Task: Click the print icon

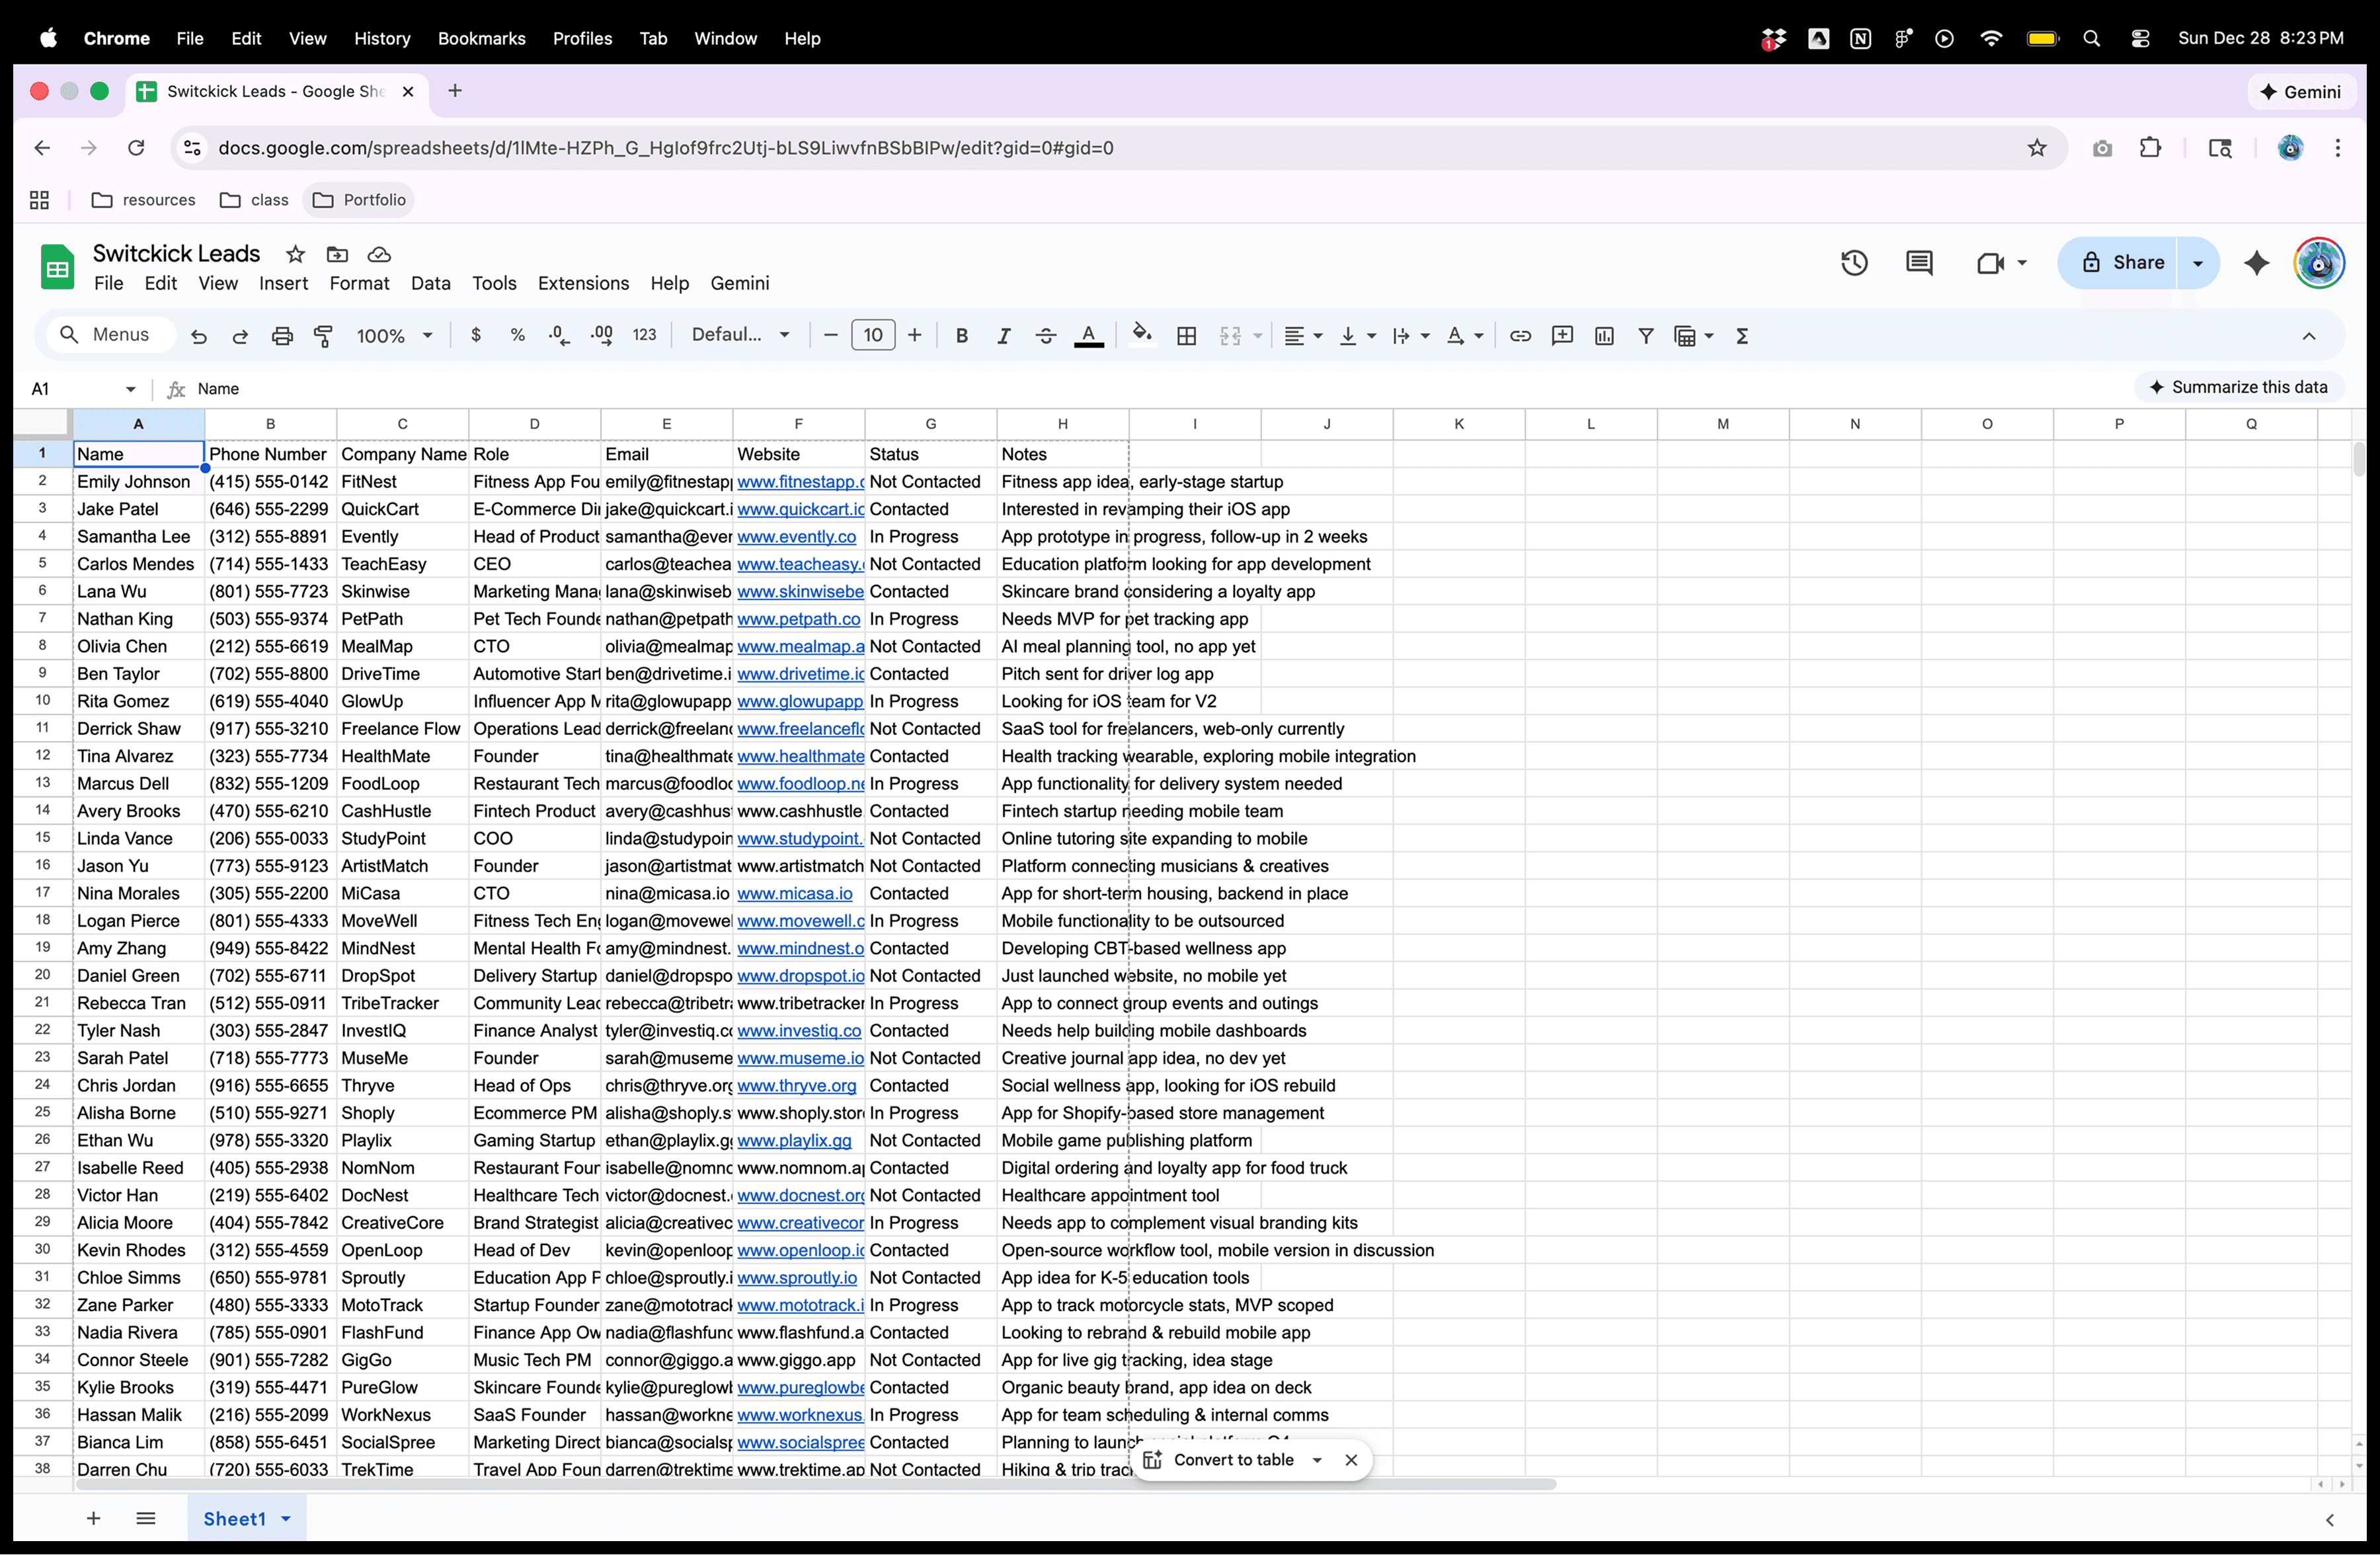Action: [x=282, y=336]
